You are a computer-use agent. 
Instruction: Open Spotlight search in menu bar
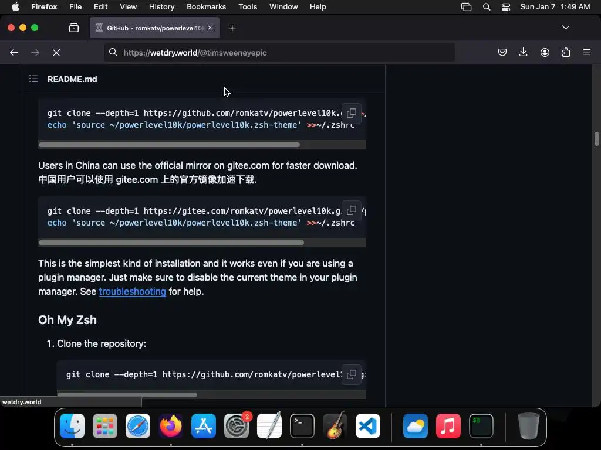tap(487, 7)
